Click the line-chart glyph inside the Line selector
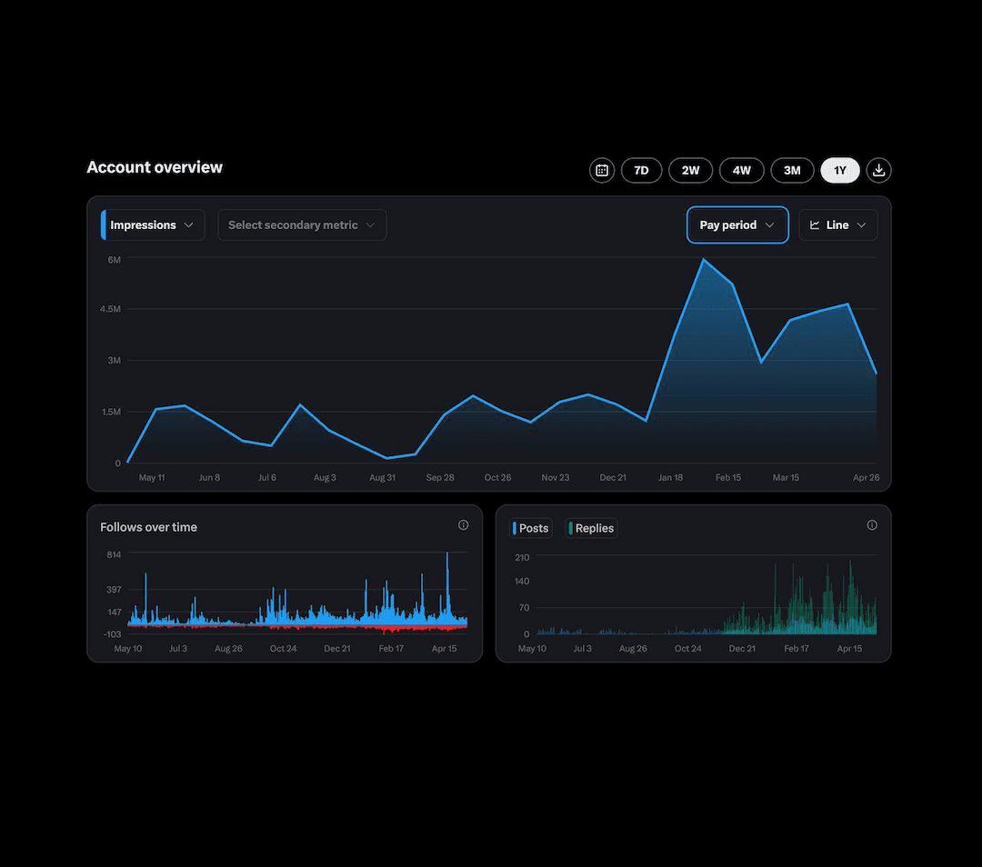The width and height of the screenshot is (982, 867). coord(813,224)
